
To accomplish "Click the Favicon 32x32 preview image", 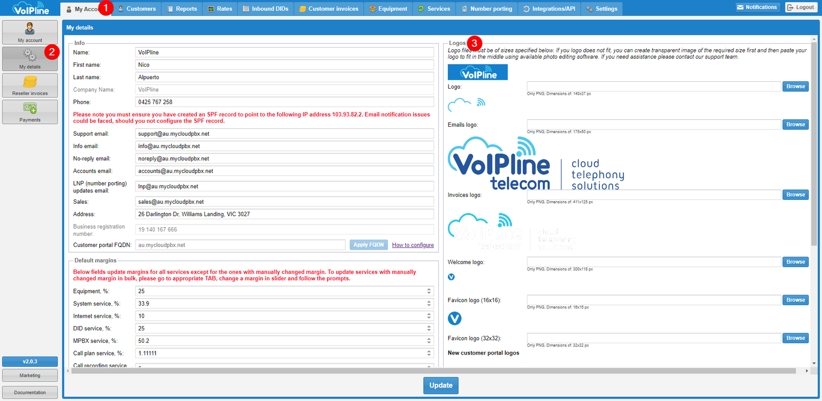I will click(454, 319).
